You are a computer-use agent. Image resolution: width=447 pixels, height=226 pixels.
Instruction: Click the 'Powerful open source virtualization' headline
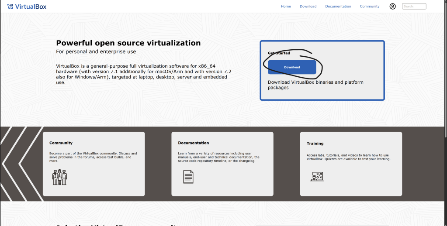click(128, 43)
